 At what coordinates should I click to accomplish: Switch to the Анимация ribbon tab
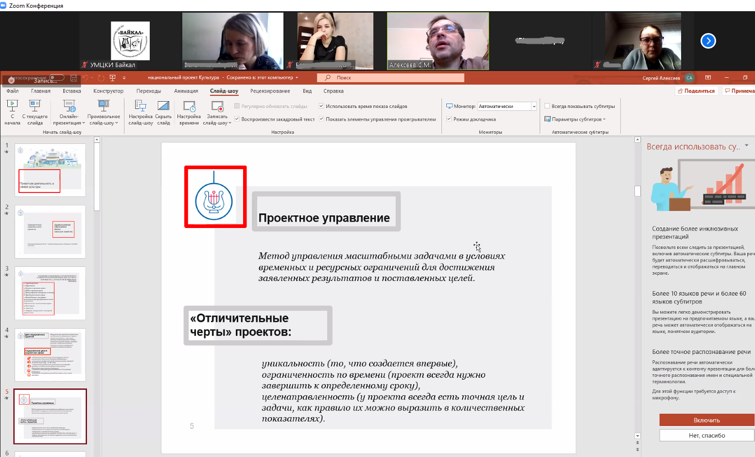[x=186, y=91]
